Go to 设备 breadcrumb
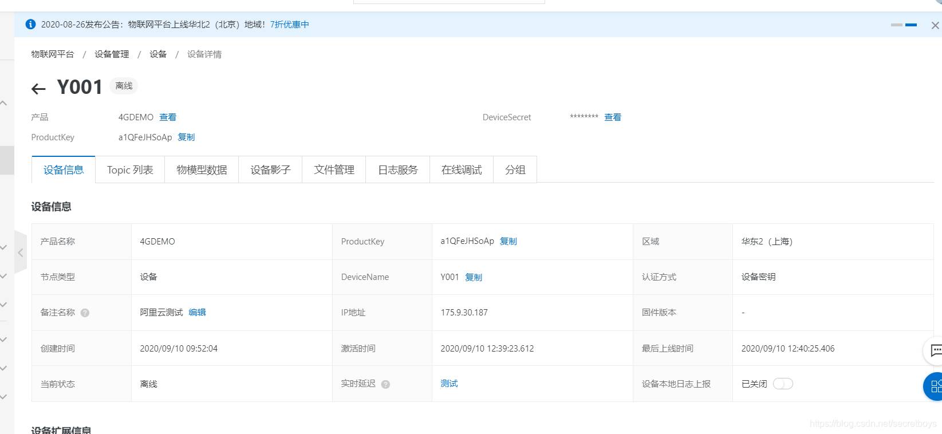This screenshot has height=434, width=942. [x=158, y=54]
